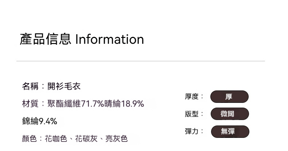Select the 花咖色 color name
Viewport: 288px width, 151px height.
(56, 139)
